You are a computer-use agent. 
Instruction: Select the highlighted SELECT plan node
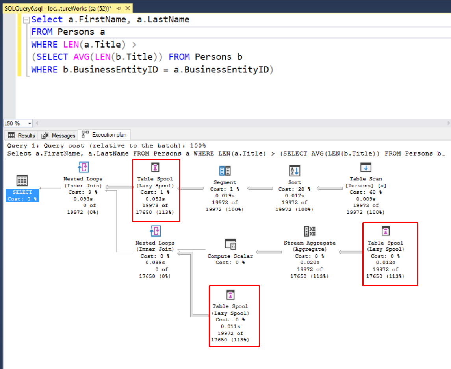click(x=22, y=193)
